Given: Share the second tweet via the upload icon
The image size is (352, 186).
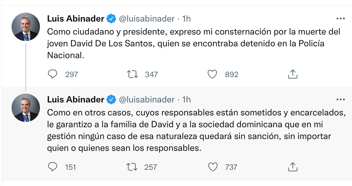Looking at the screenshot, I should click(293, 167).
